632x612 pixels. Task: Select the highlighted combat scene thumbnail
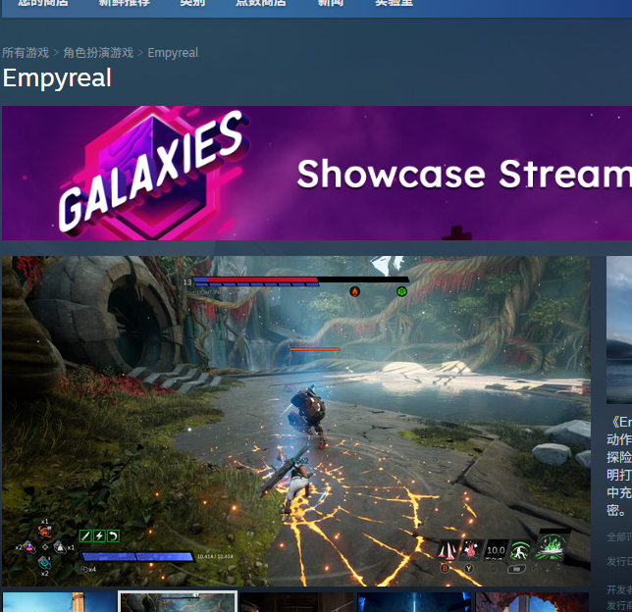[x=178, y=602]
